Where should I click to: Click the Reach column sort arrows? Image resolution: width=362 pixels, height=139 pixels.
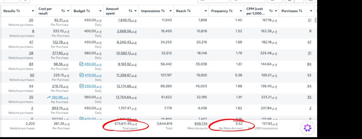click(189, 11)
